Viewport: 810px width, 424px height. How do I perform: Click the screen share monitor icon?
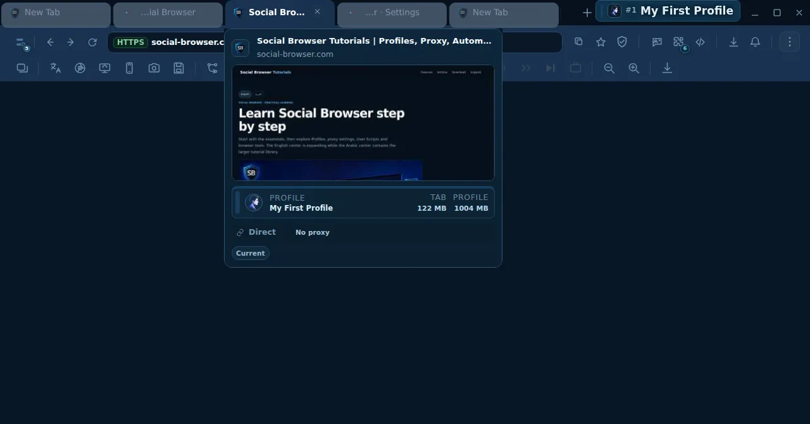104,68
